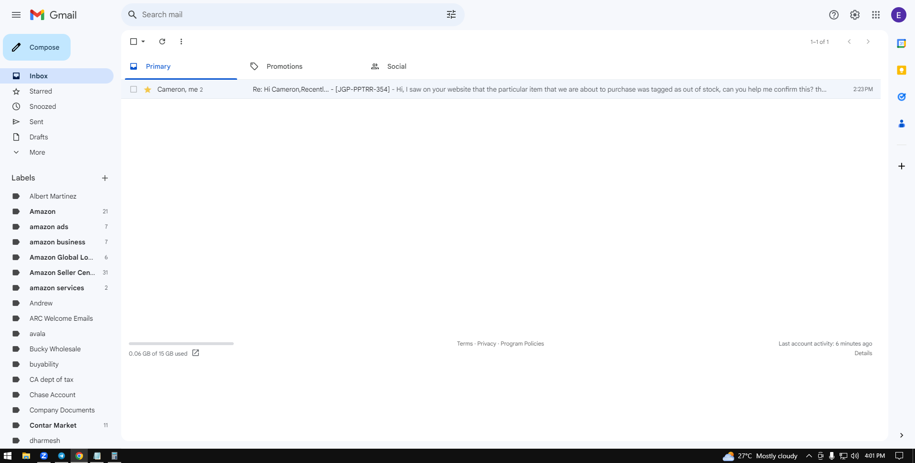Image resolution: width=915 pixels, height=463 pixels.
Task: Open the Privacy link
Action: coord(487,344)
